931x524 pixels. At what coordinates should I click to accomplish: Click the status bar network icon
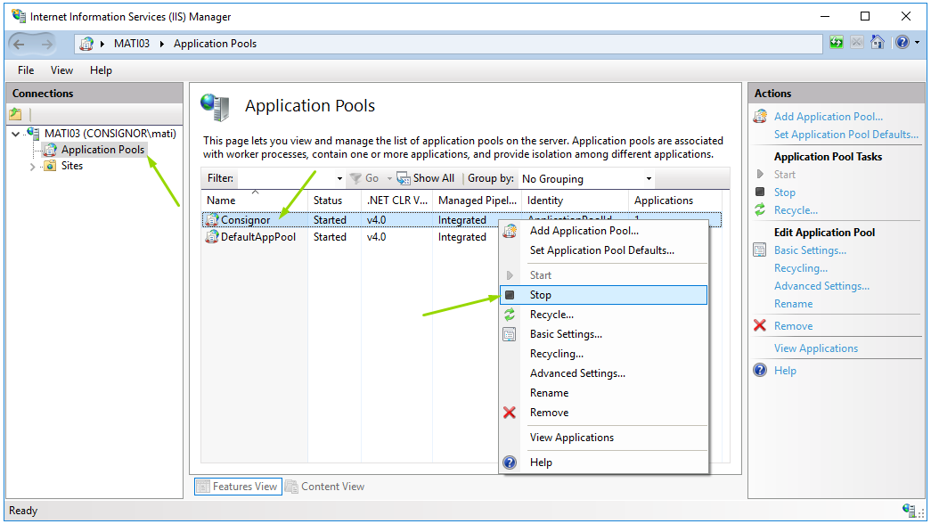(x=909, y=510)
